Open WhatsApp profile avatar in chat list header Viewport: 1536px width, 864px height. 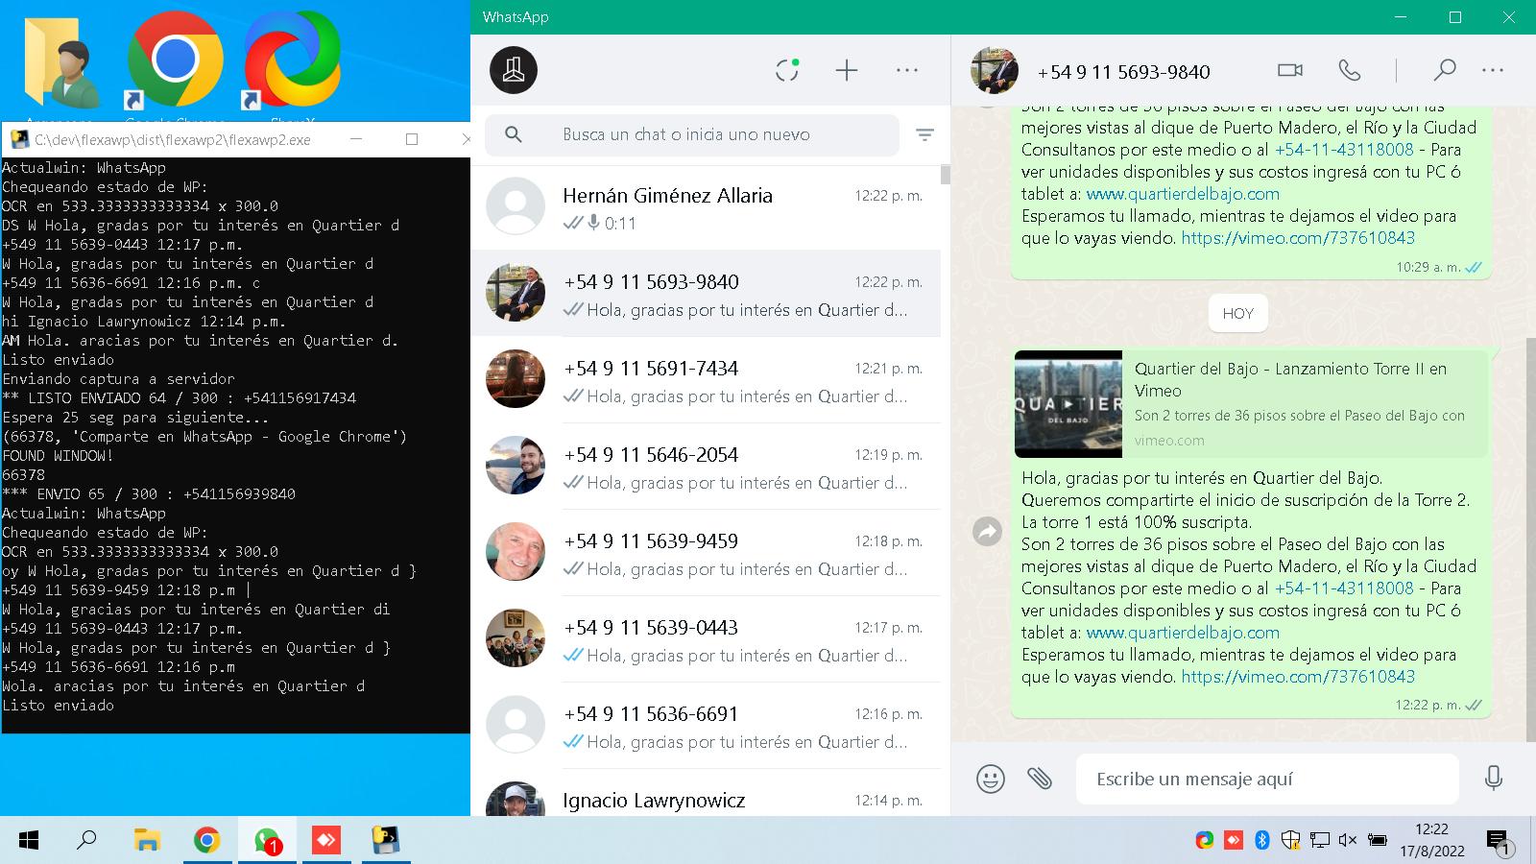514,70
